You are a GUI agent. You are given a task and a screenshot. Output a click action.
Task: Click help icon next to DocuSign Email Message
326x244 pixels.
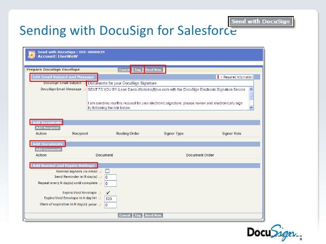(84, 89)
